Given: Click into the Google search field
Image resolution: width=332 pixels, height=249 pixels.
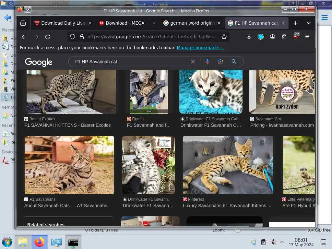Looking at the screenshot, I should 131,62.
